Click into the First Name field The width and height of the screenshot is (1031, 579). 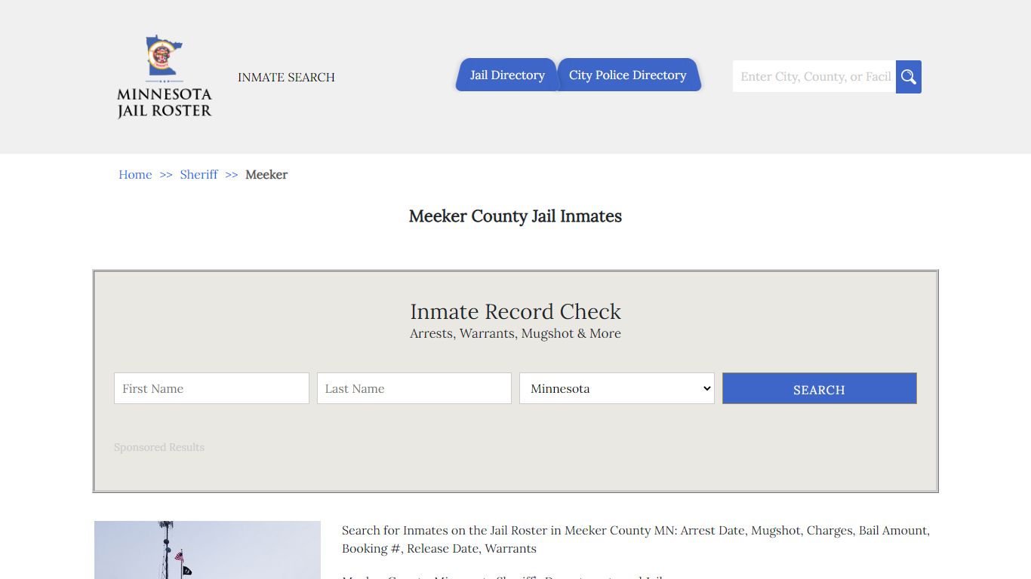pyautogui.click(x=211, y=388)
